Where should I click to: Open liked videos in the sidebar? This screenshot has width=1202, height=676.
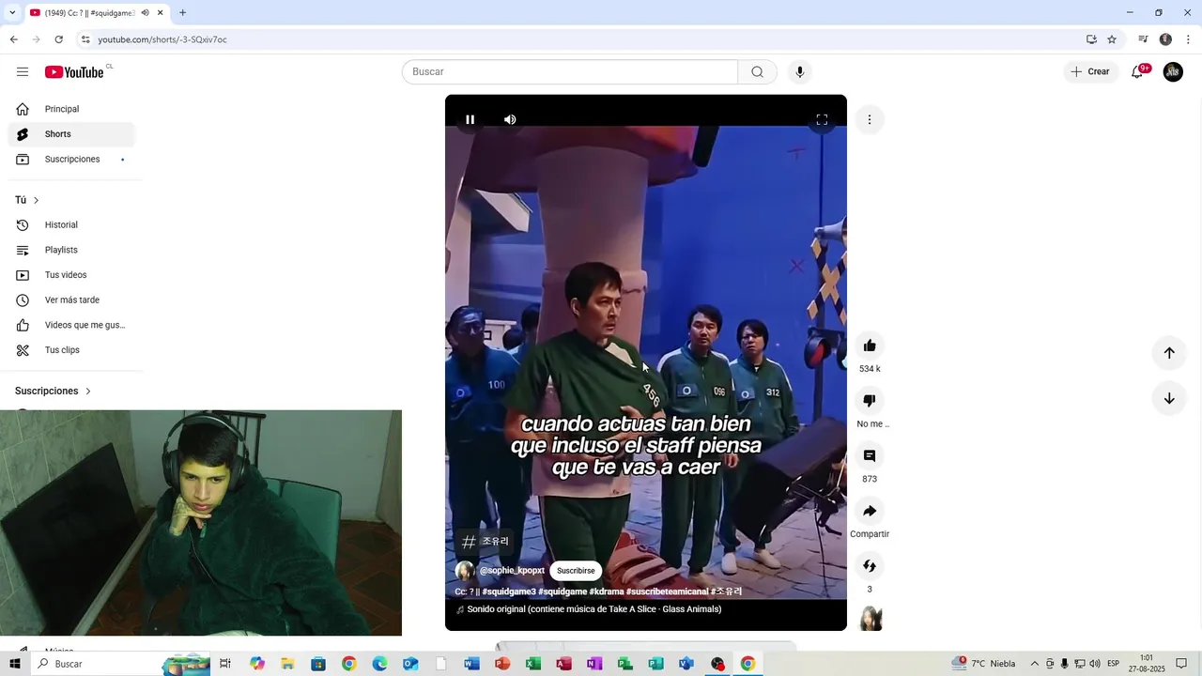coord(71,325)
